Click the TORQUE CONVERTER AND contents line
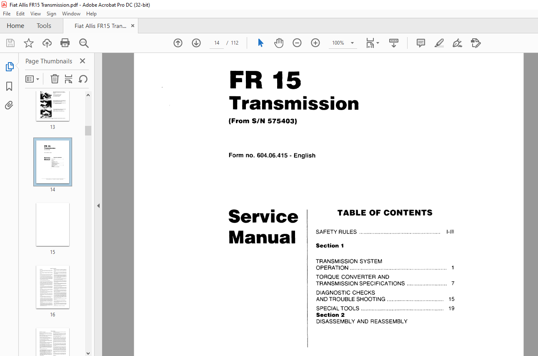Viewport: 538px width, 356px height. [x=353, y=277]
